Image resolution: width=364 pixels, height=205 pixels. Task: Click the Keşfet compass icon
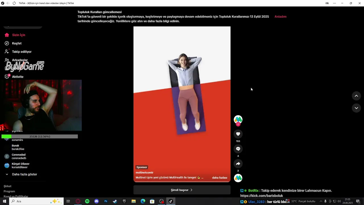point(7,43)
